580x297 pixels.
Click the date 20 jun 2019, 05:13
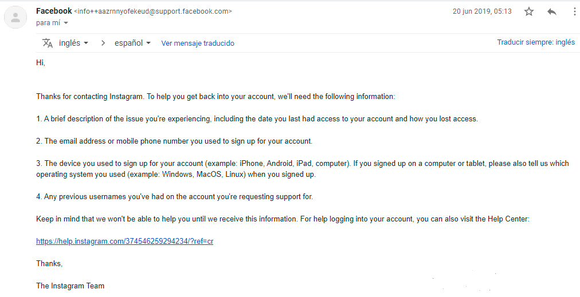[x=482, y=11]
